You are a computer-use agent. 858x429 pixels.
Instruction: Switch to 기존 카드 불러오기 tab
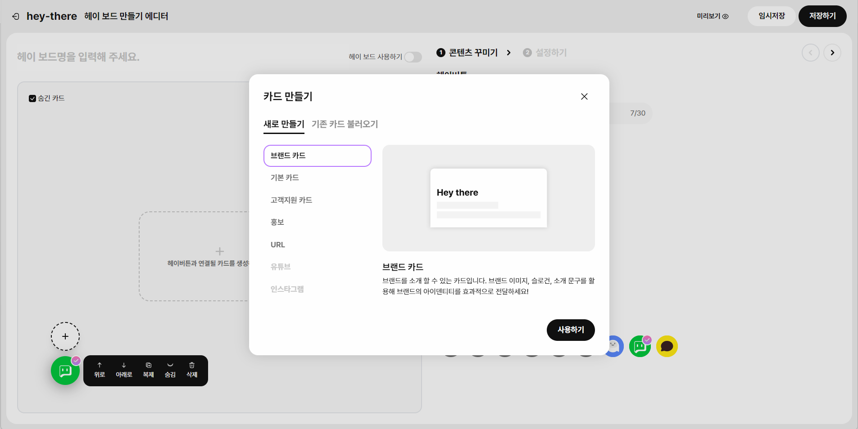pyautogui.click(x=345, y=124)
